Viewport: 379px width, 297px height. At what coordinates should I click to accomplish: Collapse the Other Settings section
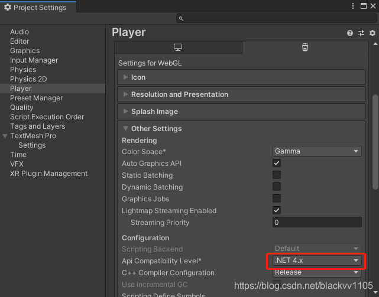click(x=241, y=129)
